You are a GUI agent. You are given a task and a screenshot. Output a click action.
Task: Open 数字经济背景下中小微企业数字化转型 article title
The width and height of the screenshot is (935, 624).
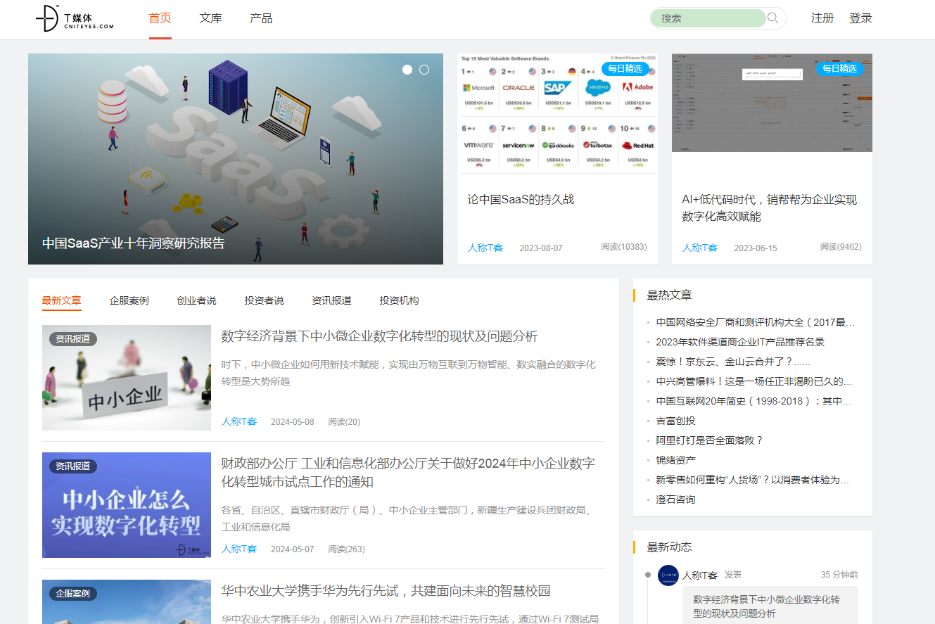[379, 336]
